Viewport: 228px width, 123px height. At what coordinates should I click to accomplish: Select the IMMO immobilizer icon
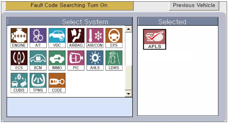point(57,60)
